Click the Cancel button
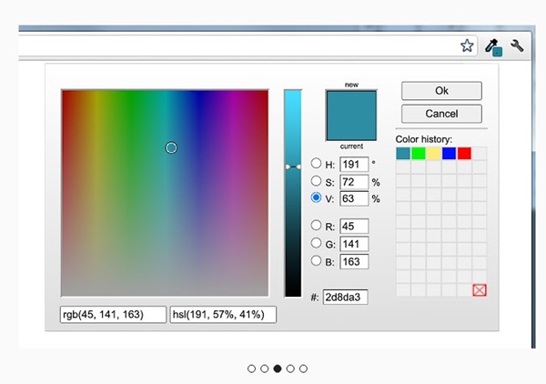Screen dimensions: 546x384 441,114
